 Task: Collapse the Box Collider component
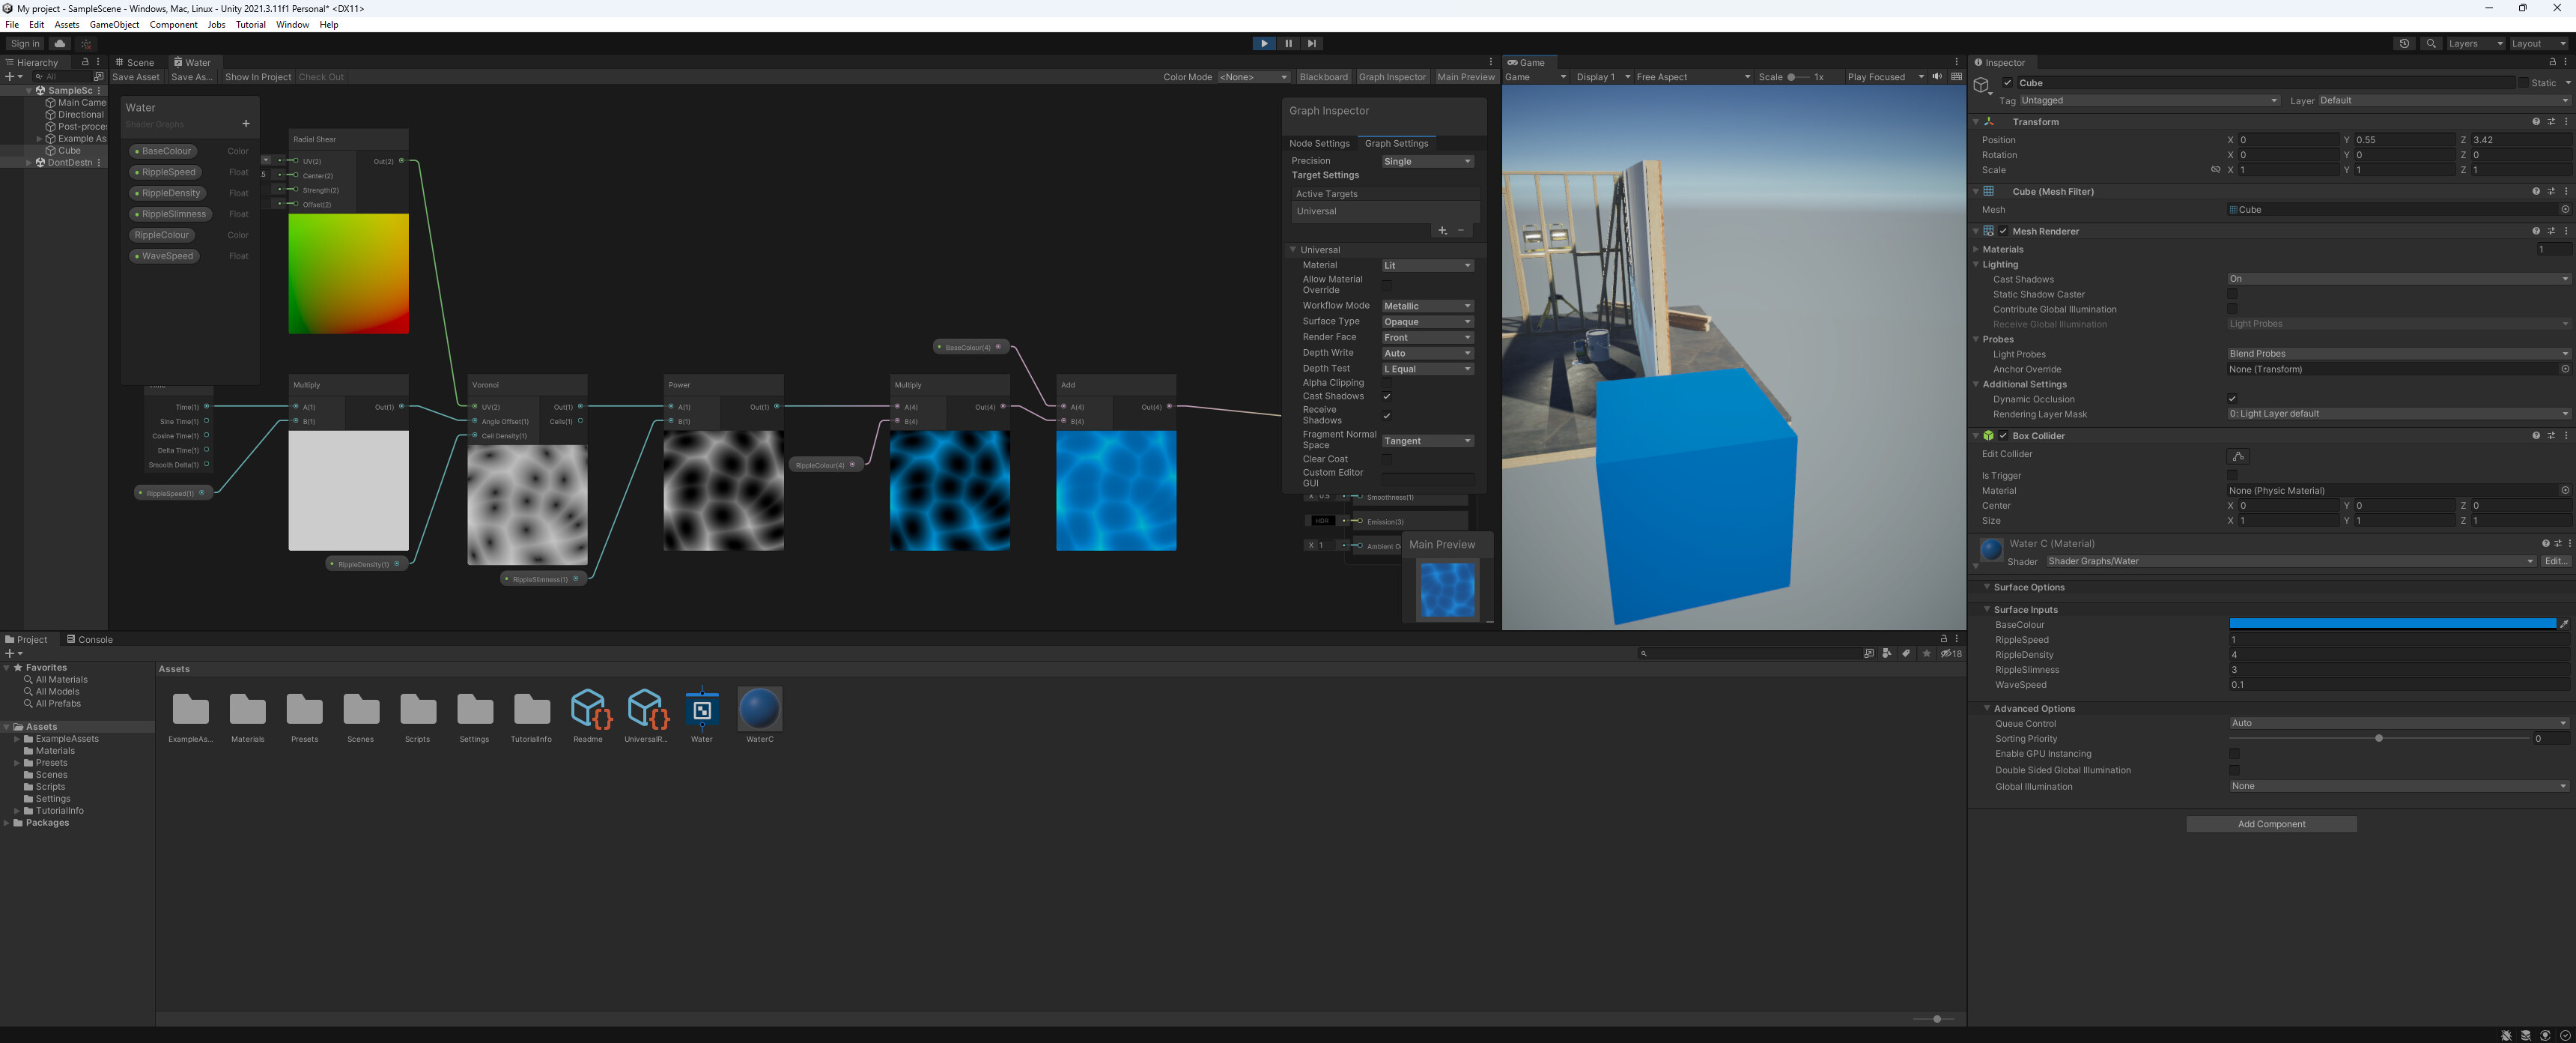[x=1976, y=435]
